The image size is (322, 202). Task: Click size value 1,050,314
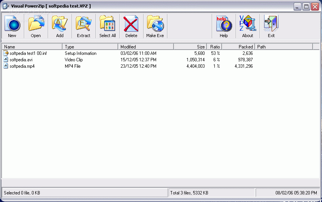[195, 60]
